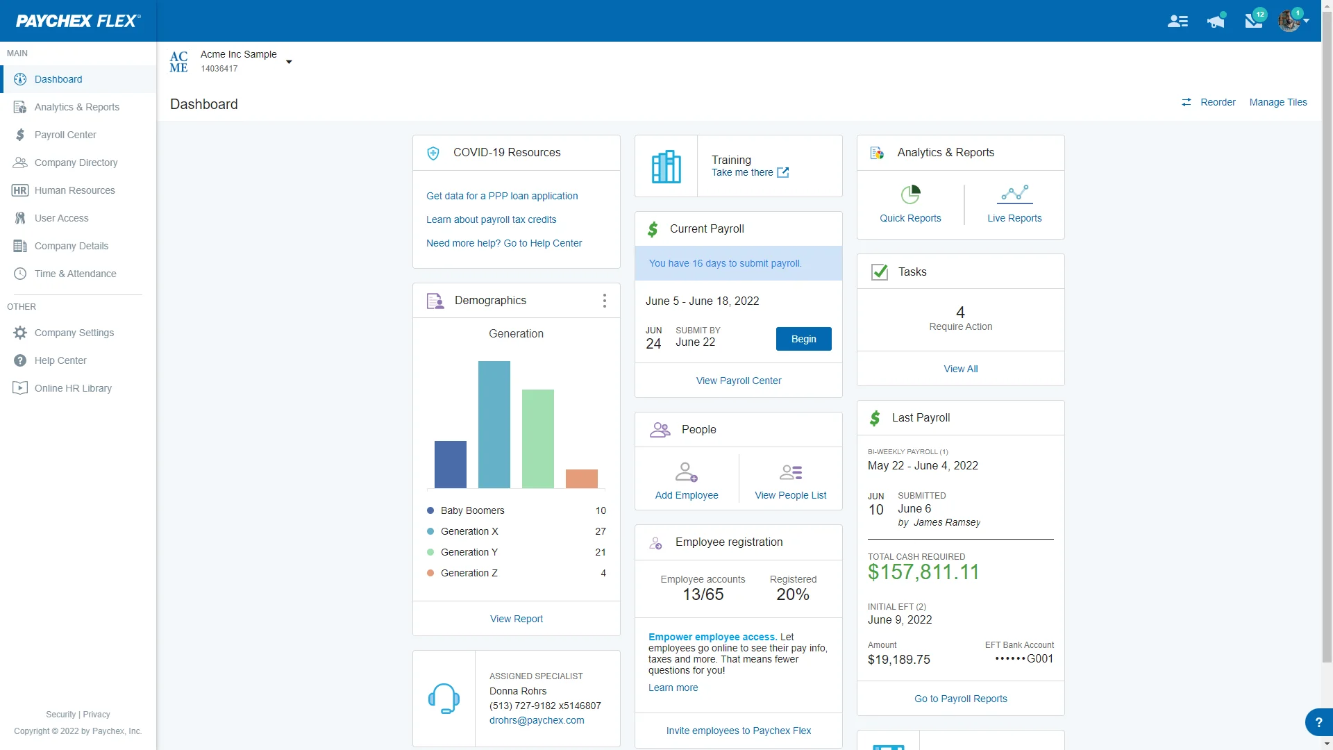Open Live Reports line chart icon
This screenshot has height=750, width=1333.
[x=1014, y=194]
